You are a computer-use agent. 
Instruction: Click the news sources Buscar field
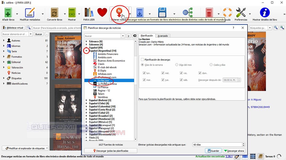pyautogui.click(x=103, y=36)
